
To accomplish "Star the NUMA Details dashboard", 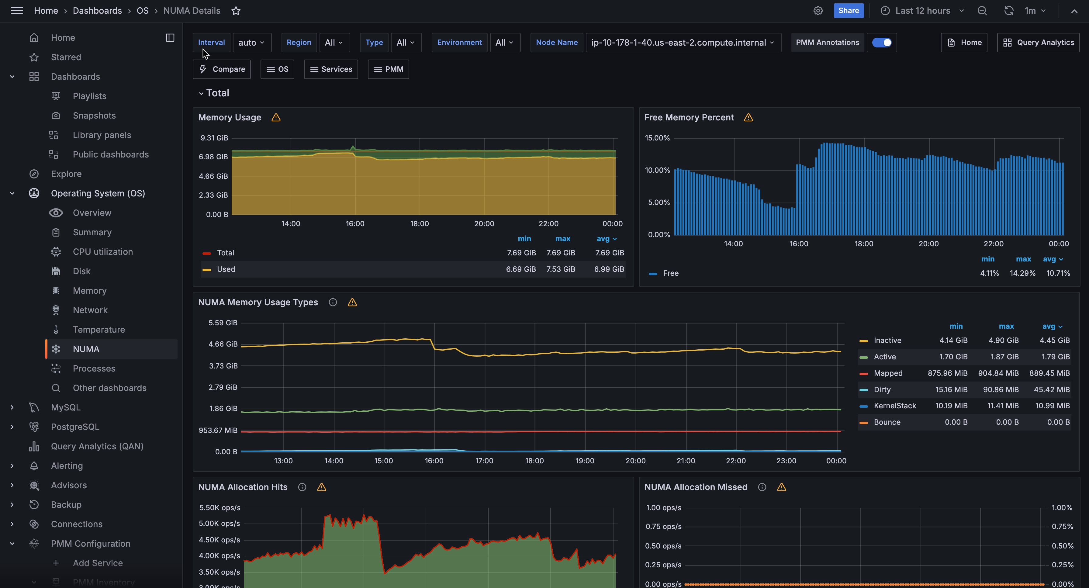I will click(236, 11).
